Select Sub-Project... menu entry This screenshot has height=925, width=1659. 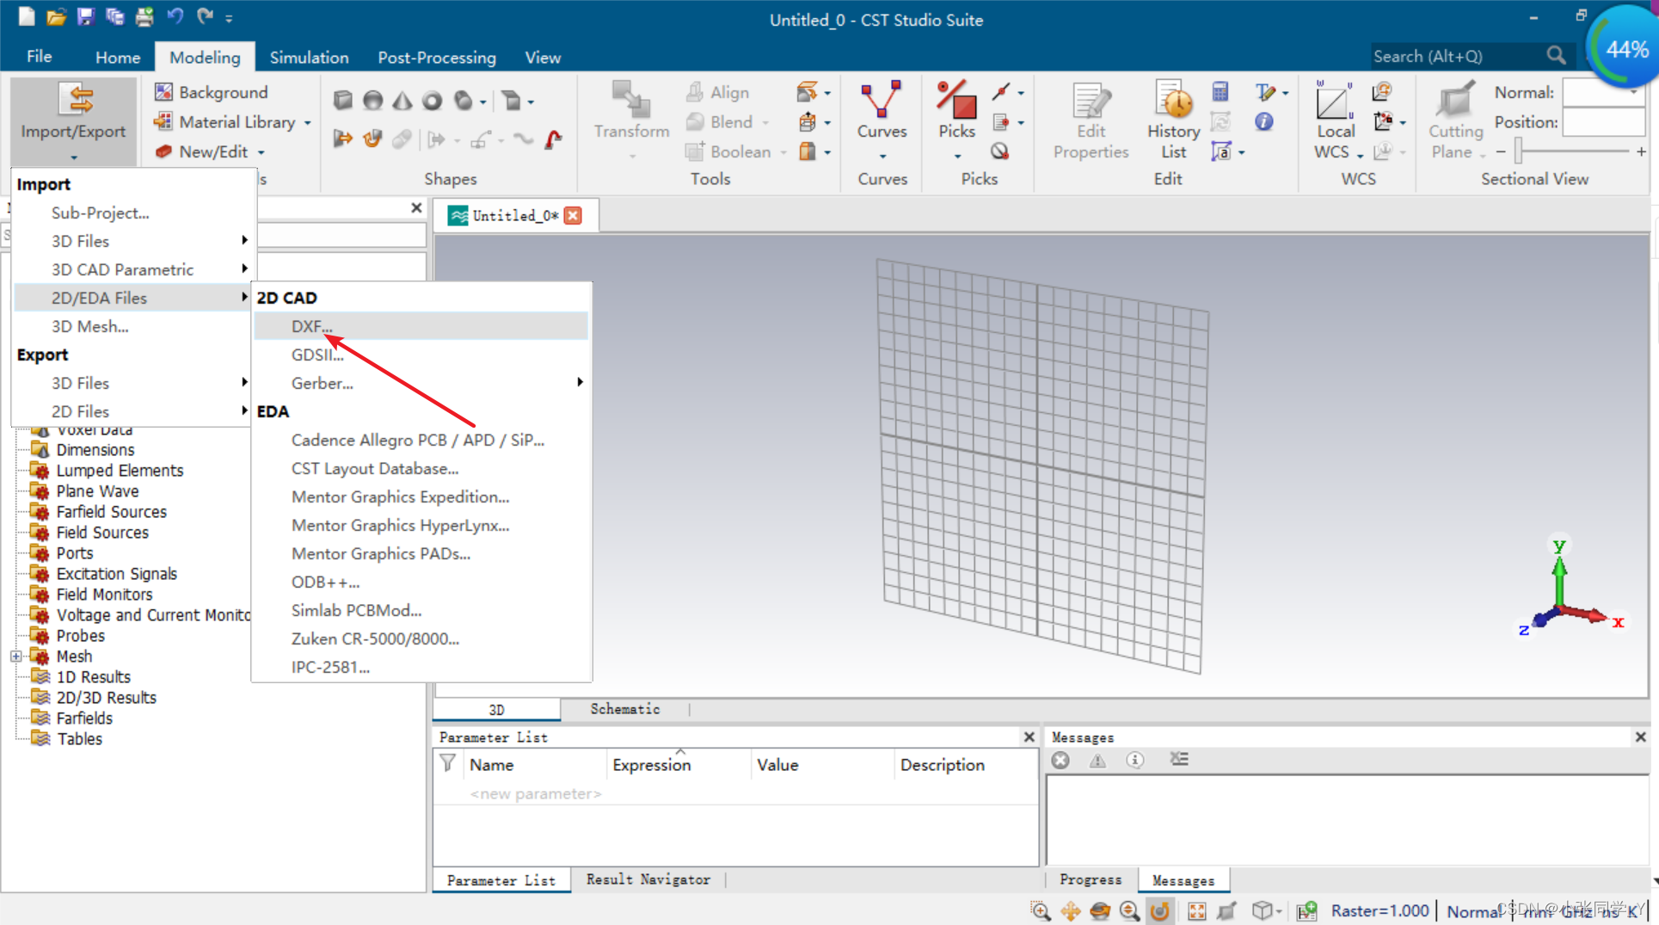click(133, 213)
